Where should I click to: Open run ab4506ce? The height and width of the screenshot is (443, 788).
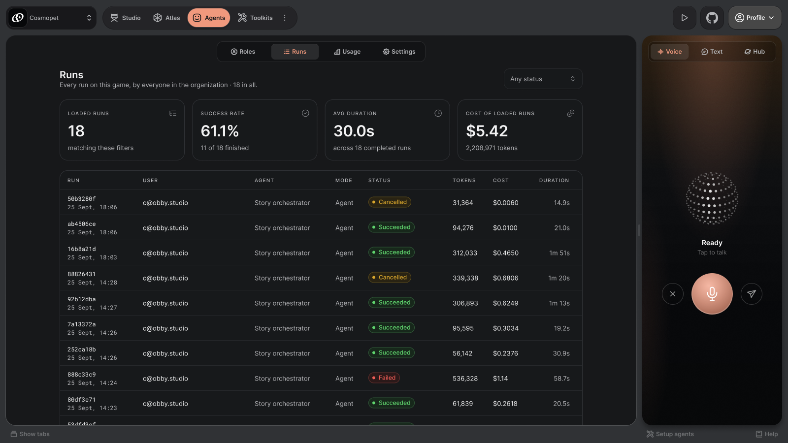point(321,228)
